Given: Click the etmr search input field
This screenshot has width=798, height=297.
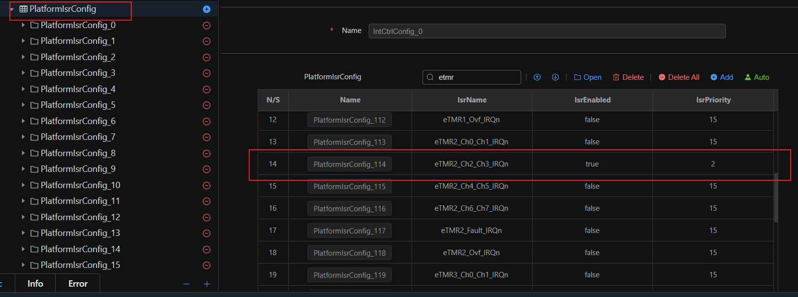Looking at the screenshot, I should tap(476, 77).
